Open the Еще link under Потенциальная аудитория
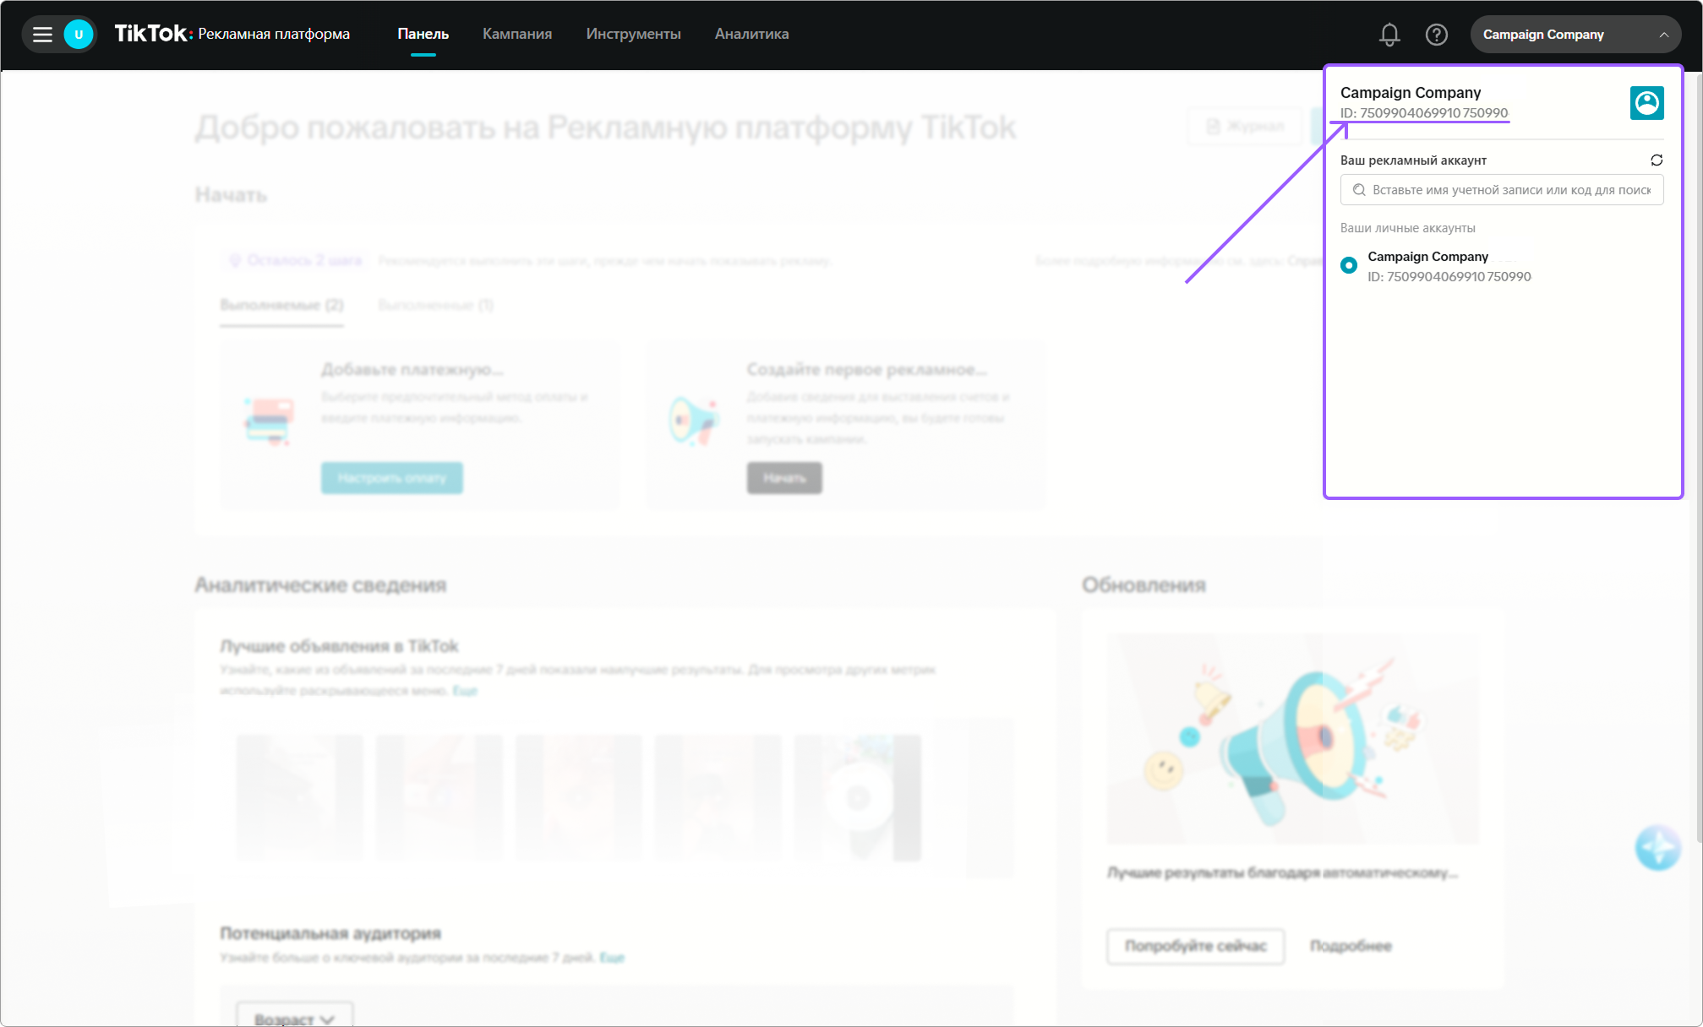 pos(612,958)
